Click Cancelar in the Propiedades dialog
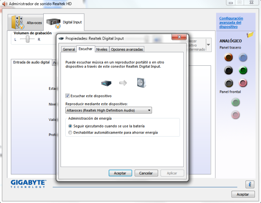Screen dimensions: 261x203 (x=146, y=173)
